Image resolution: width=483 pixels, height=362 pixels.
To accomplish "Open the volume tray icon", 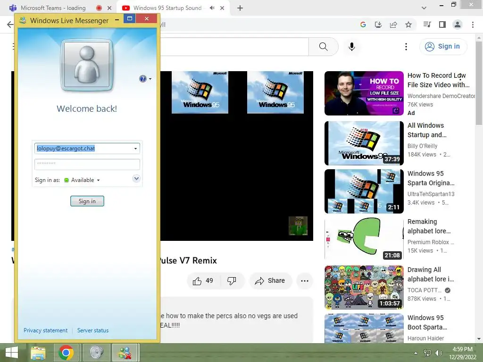I will tap(438, 353).
